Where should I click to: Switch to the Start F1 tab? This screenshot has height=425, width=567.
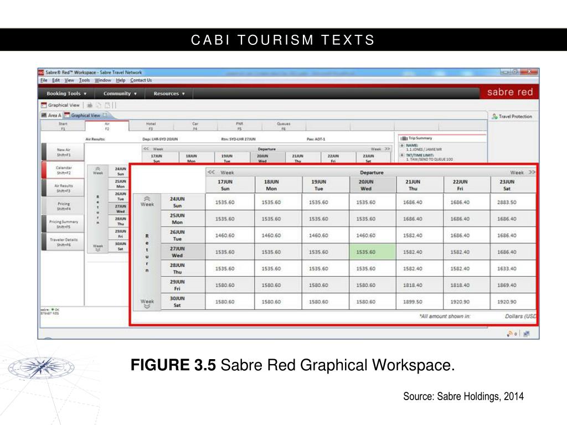tap(63, 126)
